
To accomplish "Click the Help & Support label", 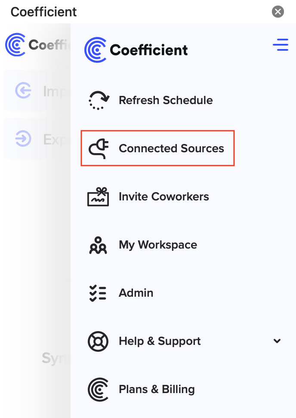I will tap(160, 341).
